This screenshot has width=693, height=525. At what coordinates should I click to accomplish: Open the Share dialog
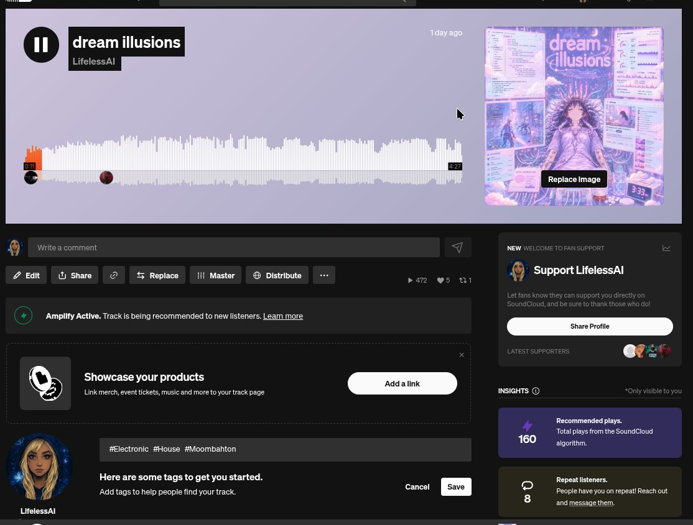(x=75, y=275)
